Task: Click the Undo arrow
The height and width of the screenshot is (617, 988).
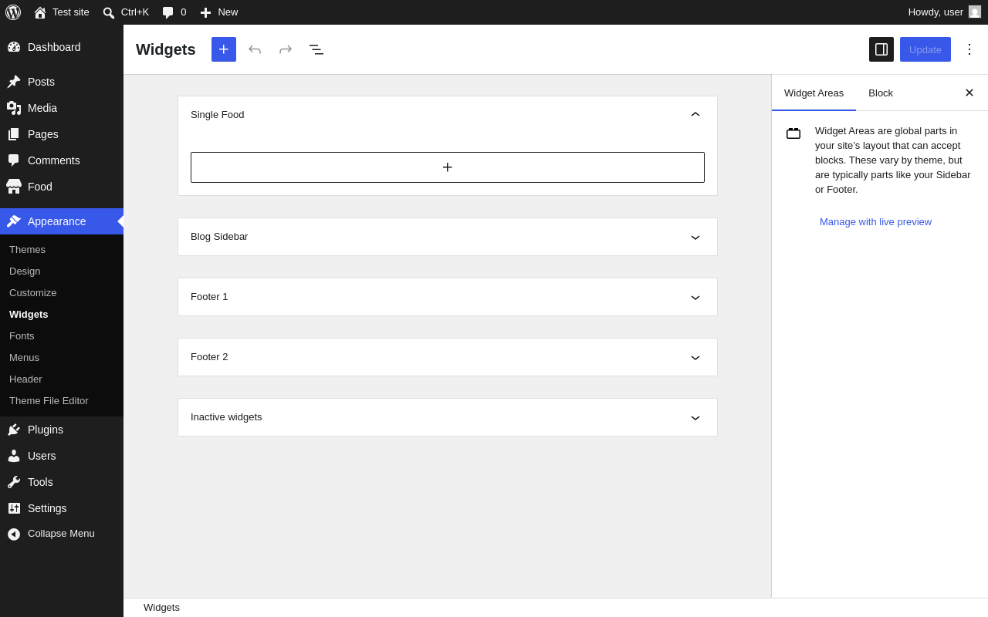Action: tap(255, 49)
